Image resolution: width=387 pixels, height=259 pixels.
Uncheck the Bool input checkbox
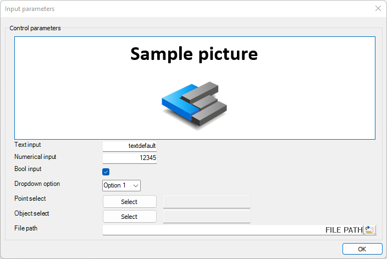[106, 172]
